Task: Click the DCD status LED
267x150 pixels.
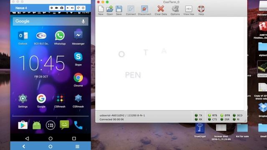Action: pyautogui.click(x=234, y=115)
